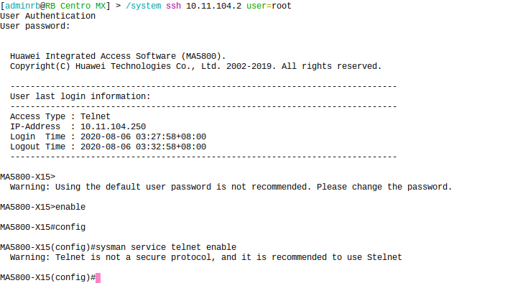This screenshot has height=283, width=505.
Task: Click the 'ssh' keyword in the command
Action: pos(173,6)
